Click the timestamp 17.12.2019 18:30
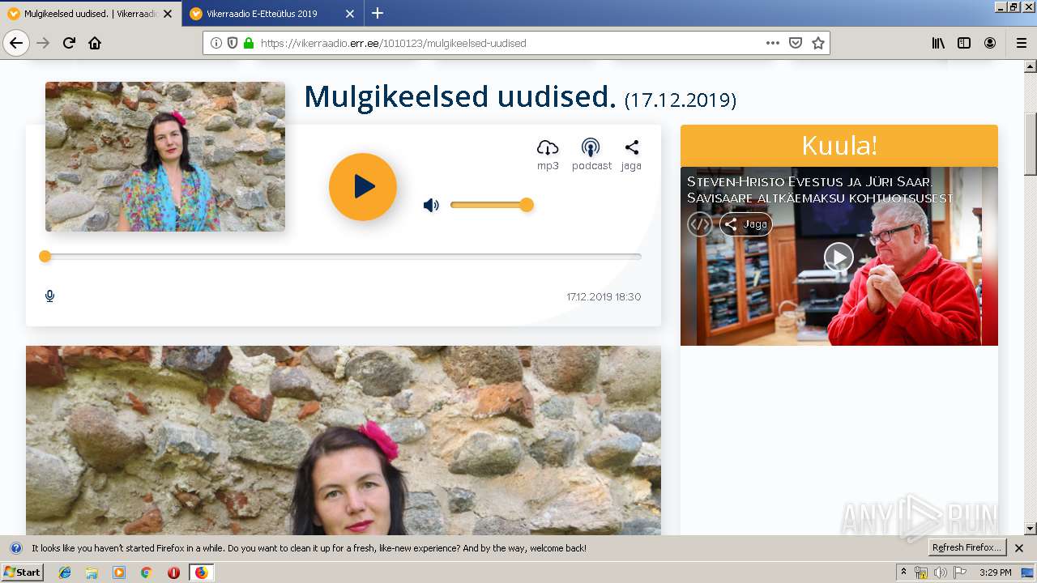Image resolution: width=1037 pixels, height=583 pixels. 604,297
